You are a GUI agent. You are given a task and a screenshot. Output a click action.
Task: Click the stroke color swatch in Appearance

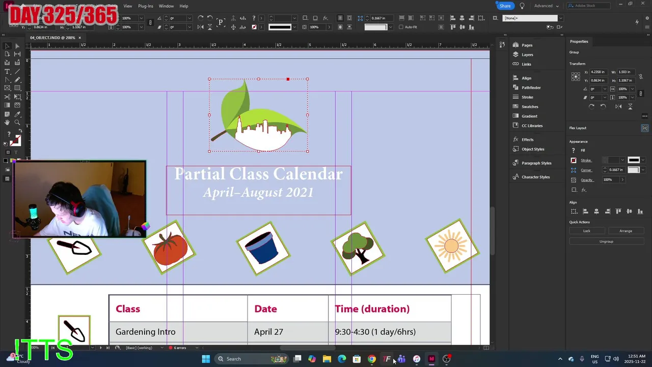[574, 161]
